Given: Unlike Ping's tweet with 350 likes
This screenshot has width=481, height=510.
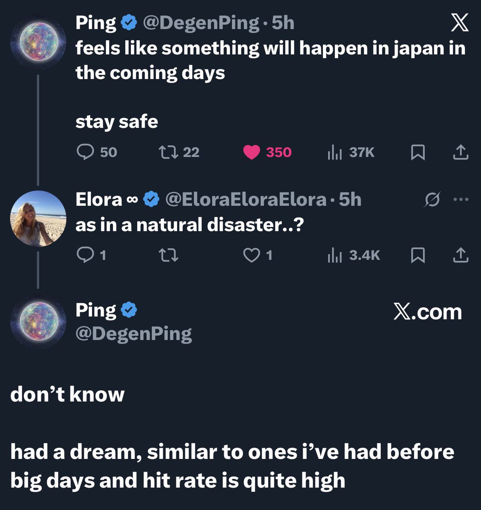Looking at the screenshot, I should tap(252, 152).
